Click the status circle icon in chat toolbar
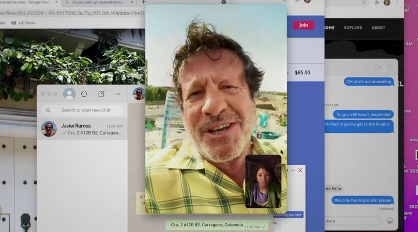The height and width of the screenshot is (232, 418). (x=84, y=94)
